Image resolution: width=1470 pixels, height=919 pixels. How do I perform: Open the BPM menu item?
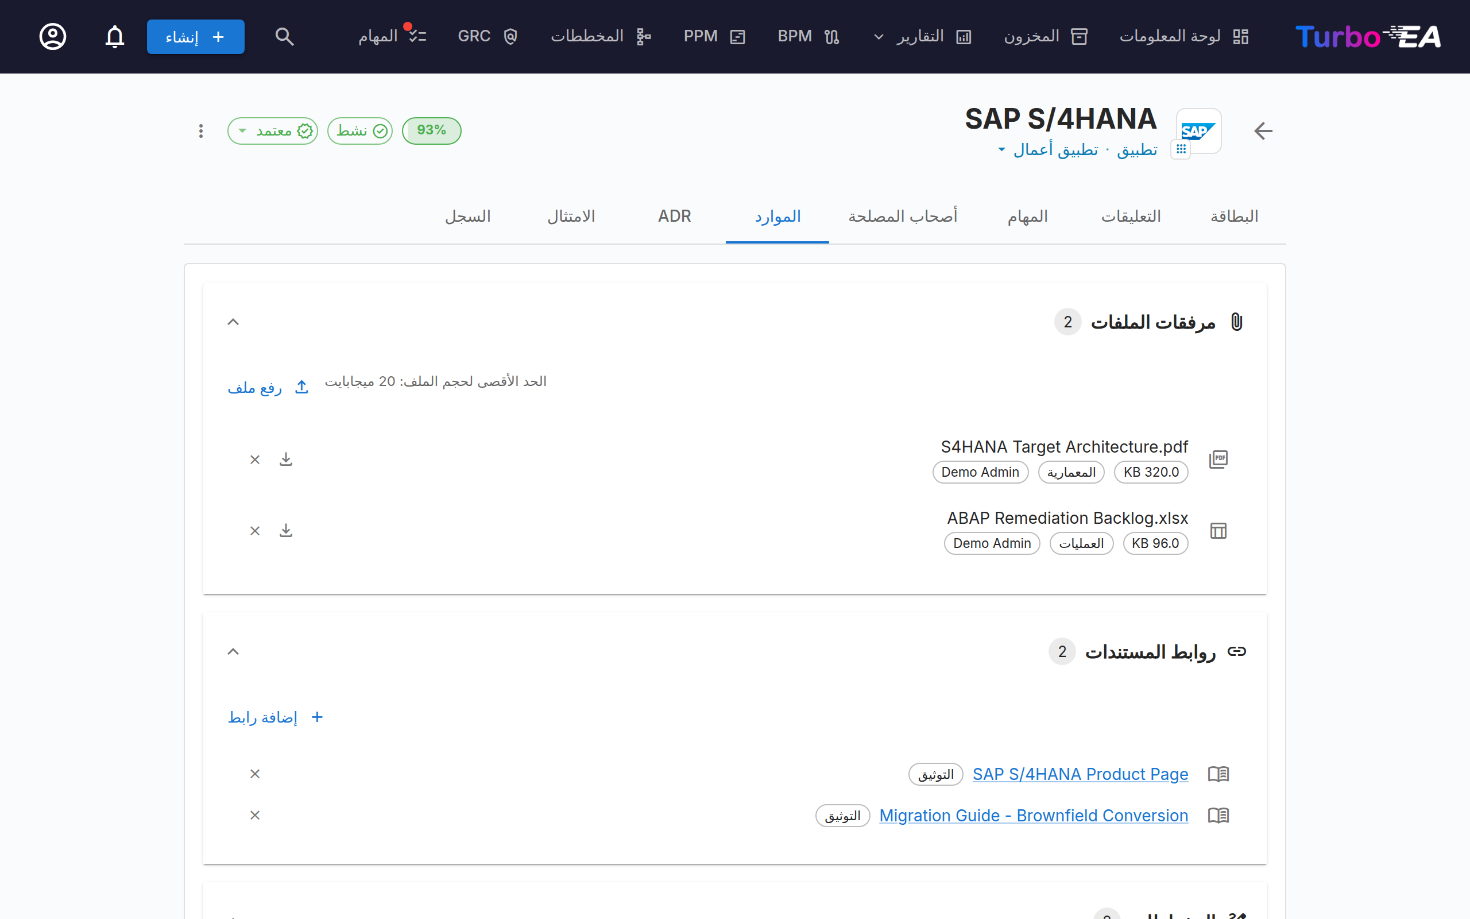coord(808,36)
